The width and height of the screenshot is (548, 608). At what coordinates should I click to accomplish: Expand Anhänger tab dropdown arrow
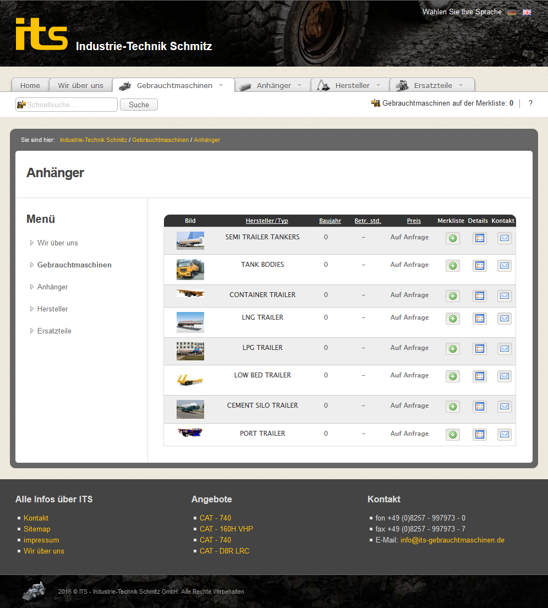299,85
